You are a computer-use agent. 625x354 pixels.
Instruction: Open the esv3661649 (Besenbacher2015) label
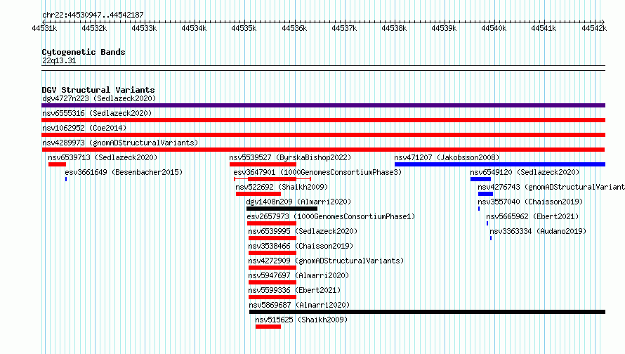click(124, 172)
